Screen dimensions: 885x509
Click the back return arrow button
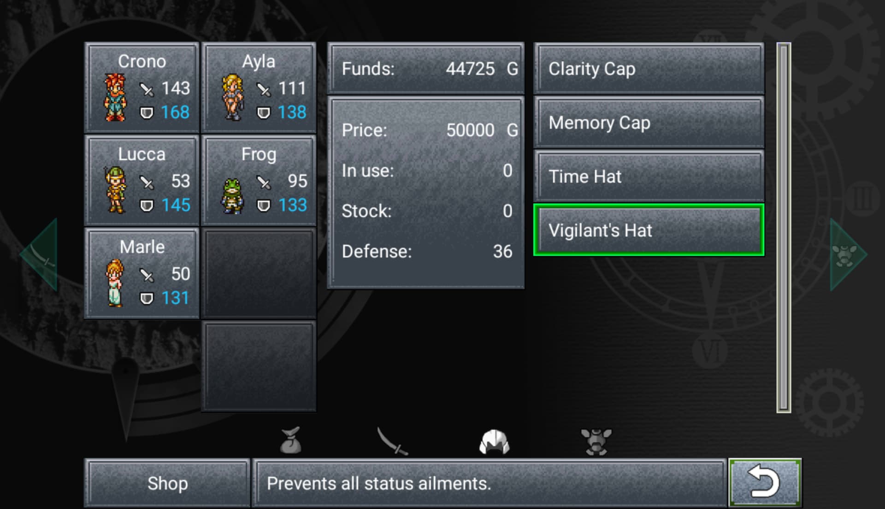[765, 483]
